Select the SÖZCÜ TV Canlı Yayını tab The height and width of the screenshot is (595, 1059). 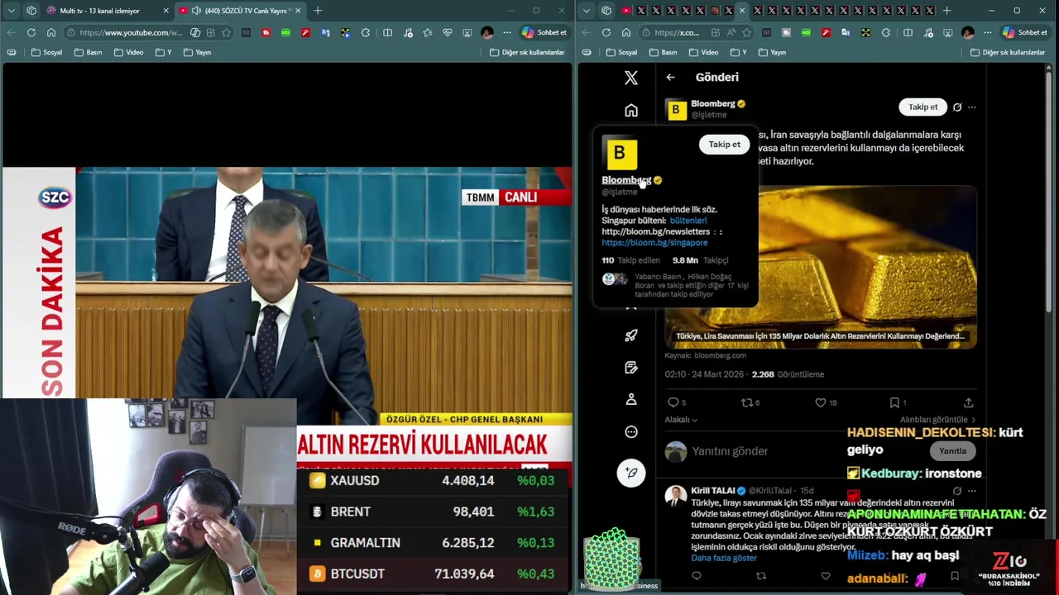239,11
